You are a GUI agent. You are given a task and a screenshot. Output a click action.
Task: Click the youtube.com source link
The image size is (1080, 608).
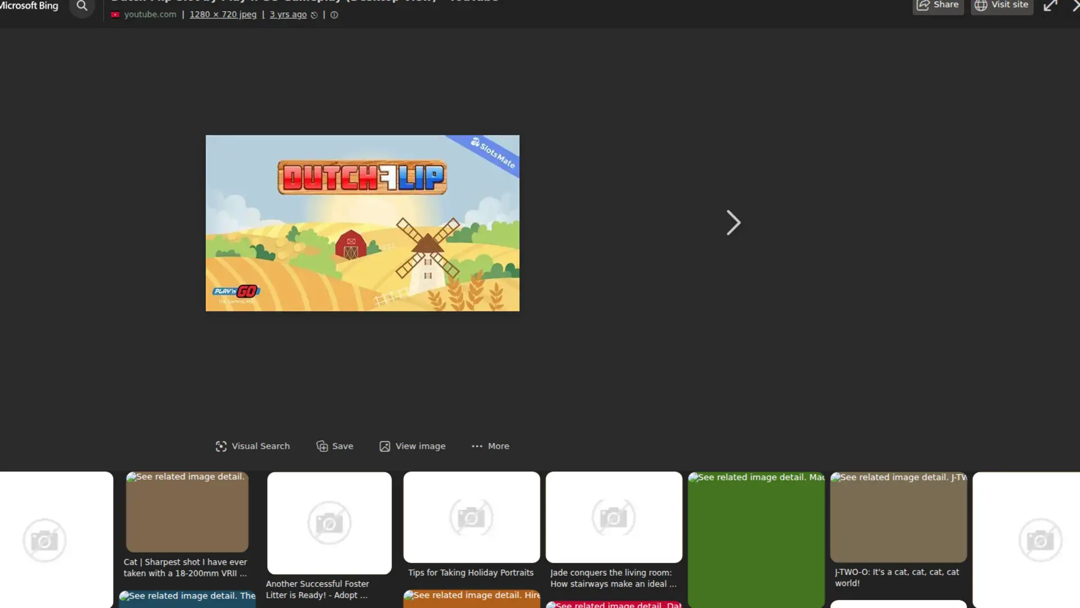(150, 15)
